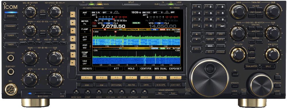The image size is (287, 108).
Task: Click the XFC button
Action: [x=196, y=49]
